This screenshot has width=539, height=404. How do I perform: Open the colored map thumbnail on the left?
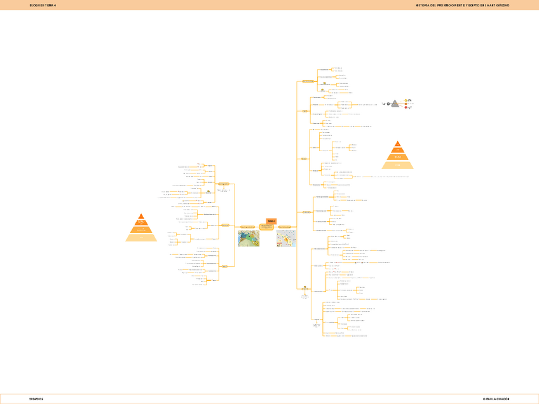click(x=249, y=238)
